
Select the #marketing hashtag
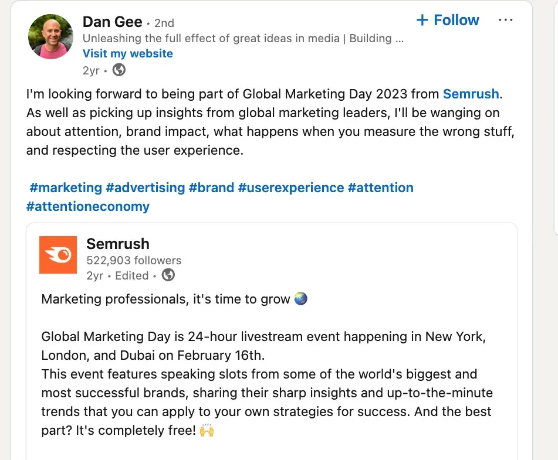point(66,188)
